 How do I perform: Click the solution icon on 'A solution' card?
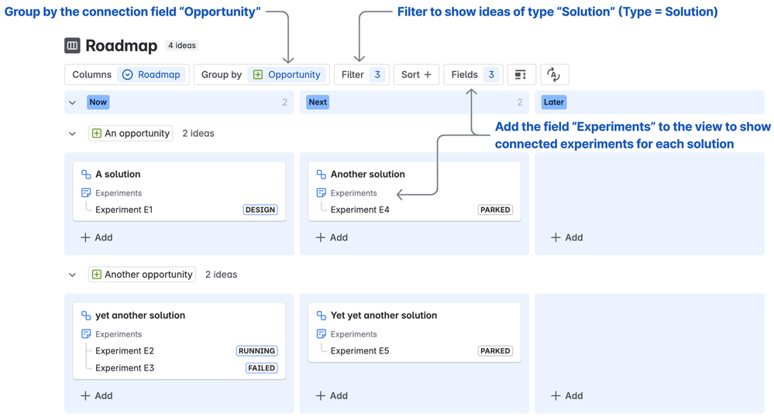pyautogui.click(x=86, y=175)
